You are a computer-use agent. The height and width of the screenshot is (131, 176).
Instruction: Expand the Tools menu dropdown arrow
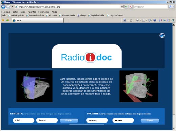(152, 20)
